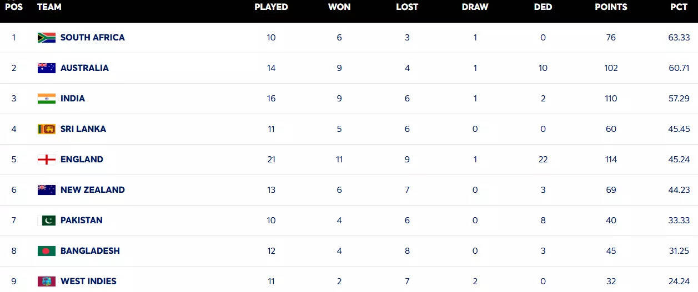
Task: Click the India flag icon
Action: 47,99
